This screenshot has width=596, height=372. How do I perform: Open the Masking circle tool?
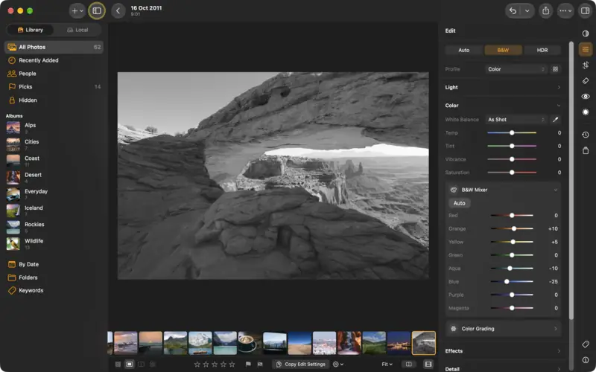[586, 112]
